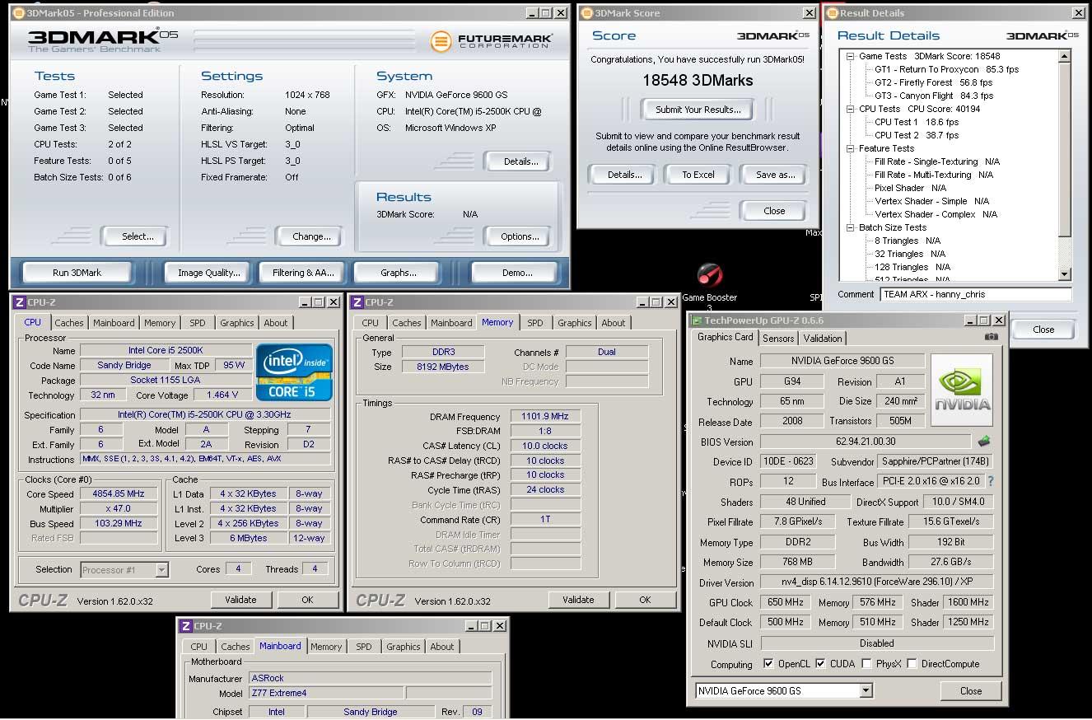Click Save as... in the 3DMark Score window
1092x720 pixels.
776,175
